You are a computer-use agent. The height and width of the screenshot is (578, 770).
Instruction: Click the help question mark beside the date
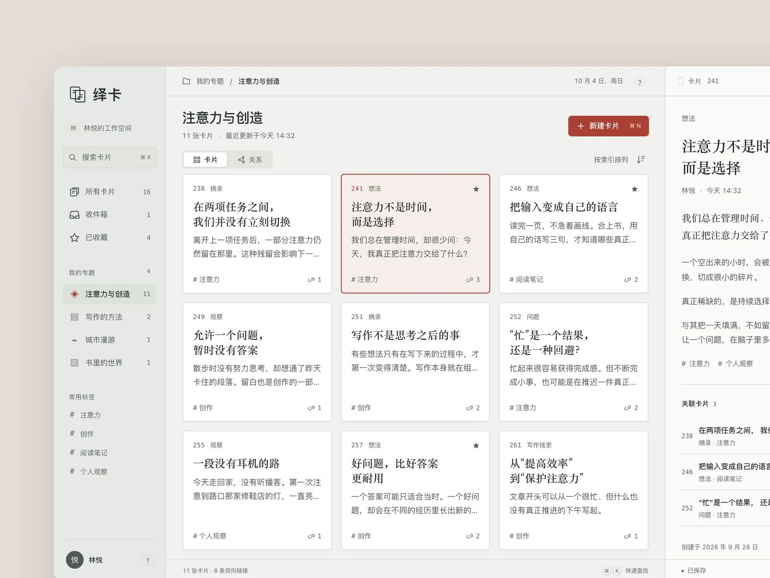point(640,82)
